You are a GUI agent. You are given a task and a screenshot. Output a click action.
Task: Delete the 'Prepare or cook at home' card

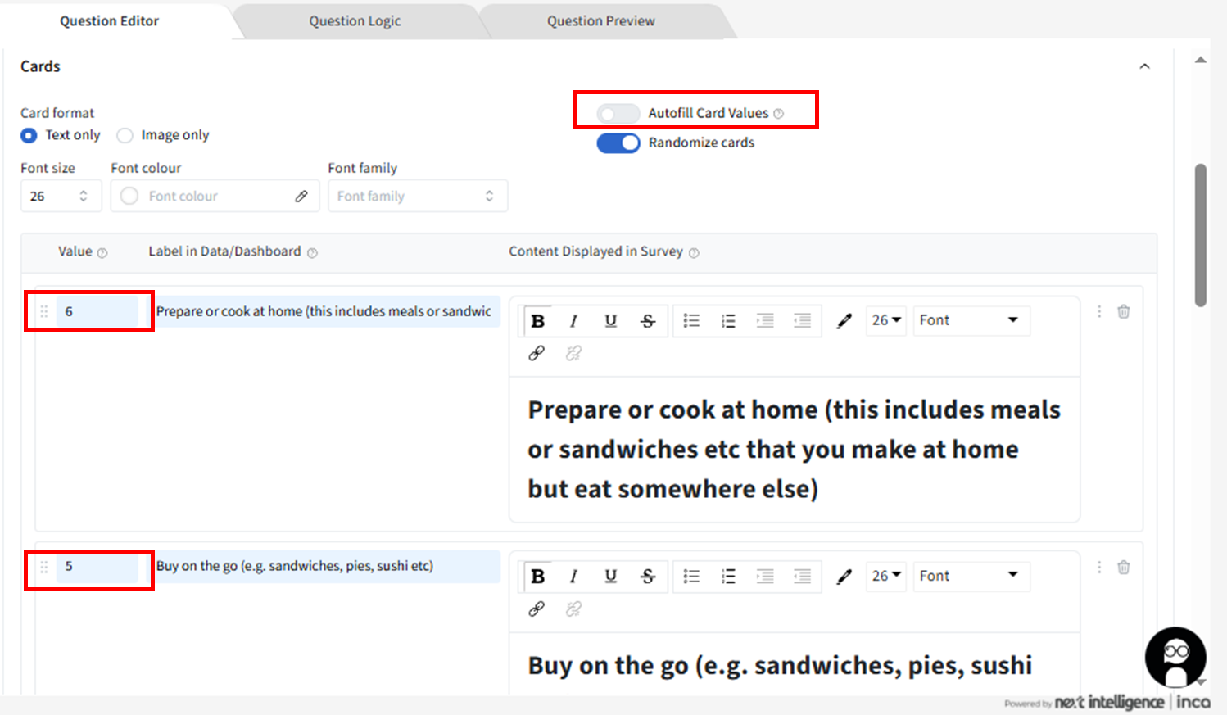pyautogui.click(x=1124, y=311)
